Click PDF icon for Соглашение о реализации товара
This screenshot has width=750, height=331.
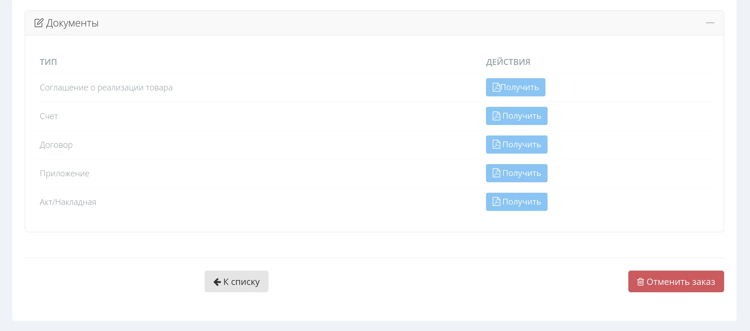click(496, 87)
